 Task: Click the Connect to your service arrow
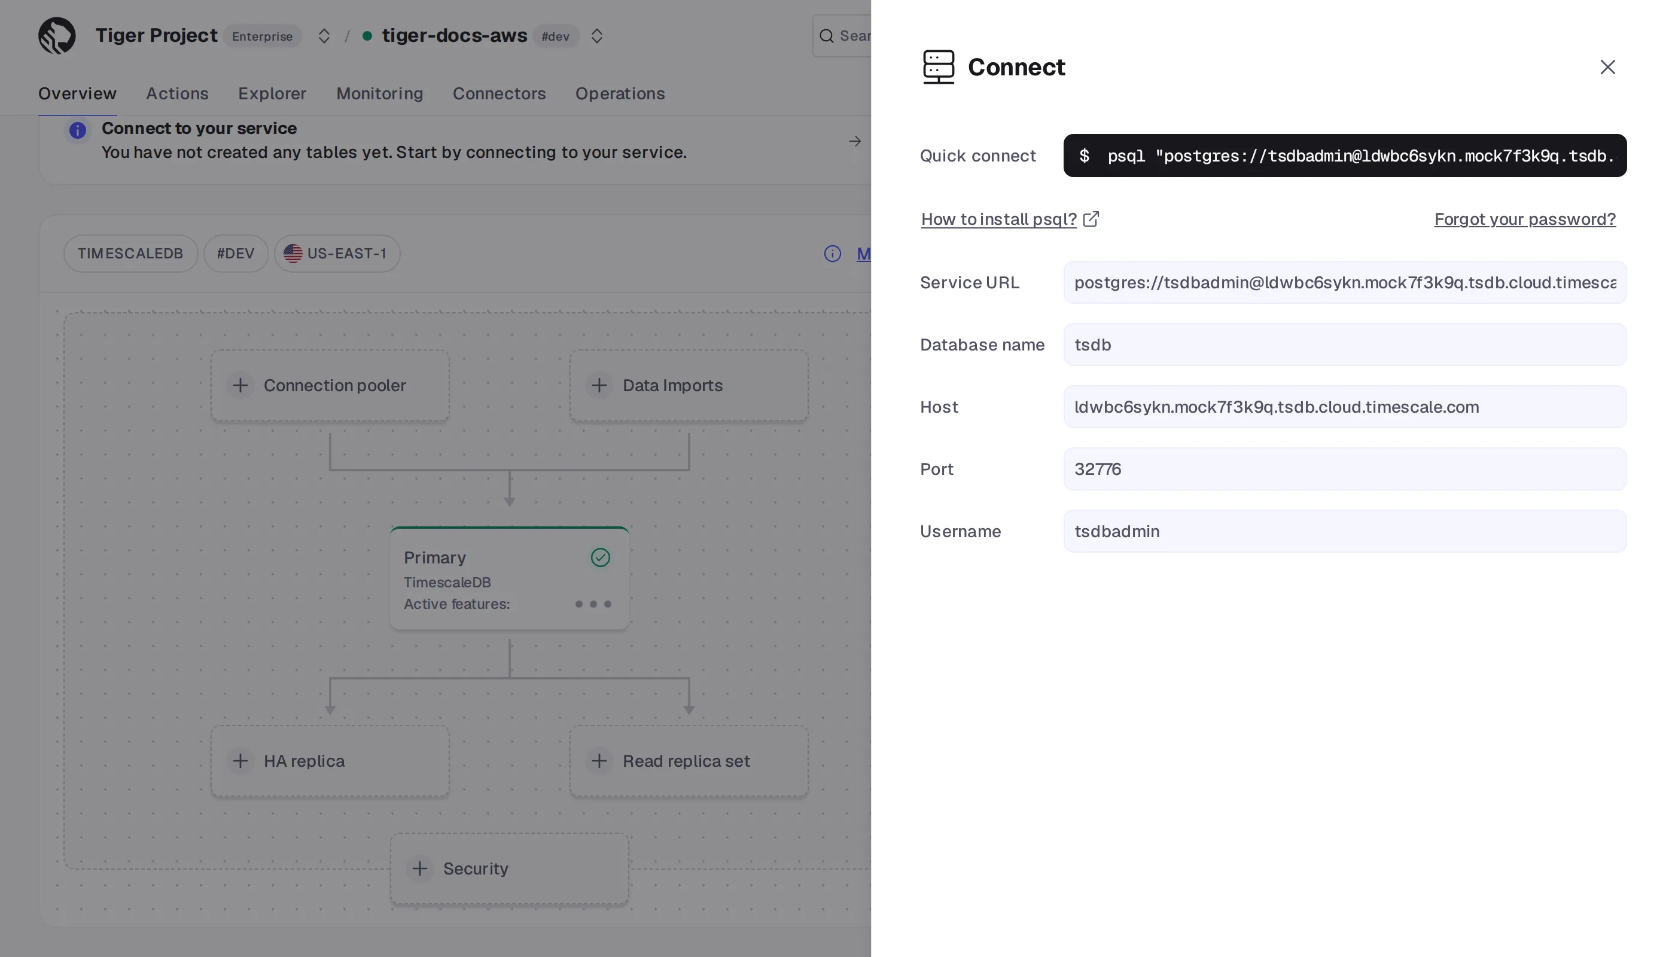click(x=854, y=141)
